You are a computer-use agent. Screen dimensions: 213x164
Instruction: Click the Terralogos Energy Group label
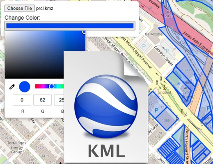[16, 148]
